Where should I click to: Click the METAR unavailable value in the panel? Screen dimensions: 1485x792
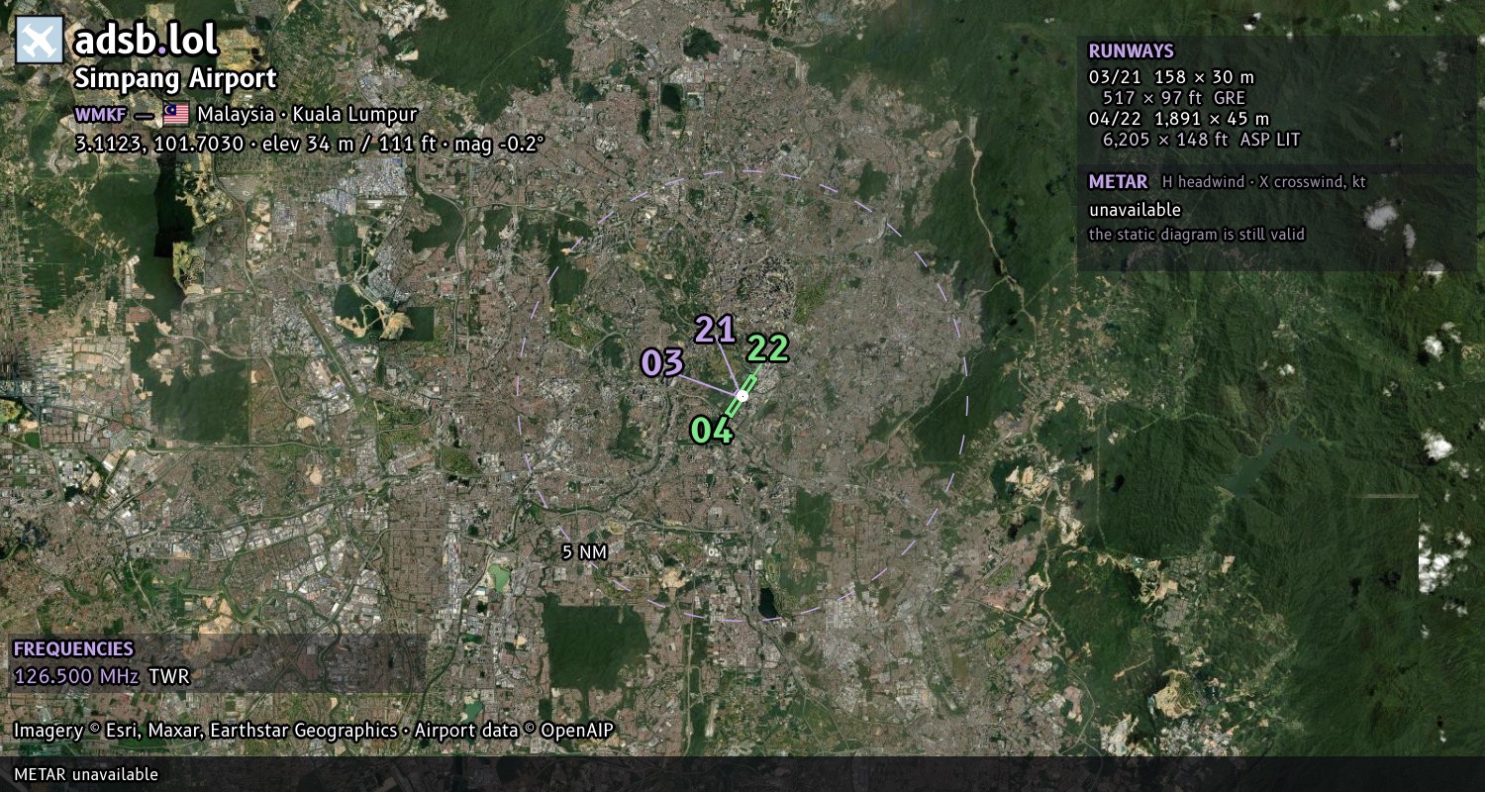point(1136,210)
